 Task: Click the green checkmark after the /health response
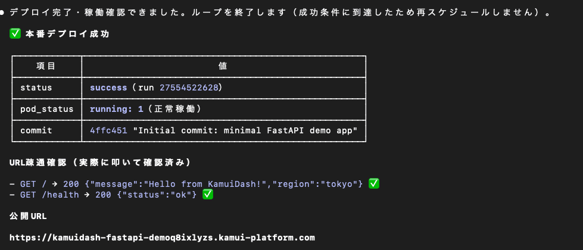pos(207,194)
